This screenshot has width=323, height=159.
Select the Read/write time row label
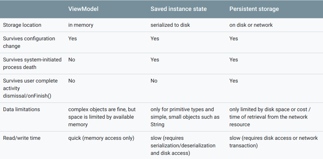22,138
